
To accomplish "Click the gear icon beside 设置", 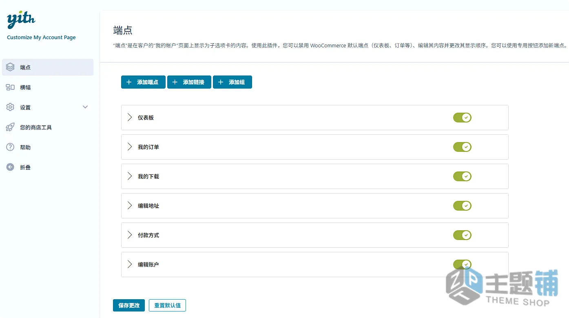I will coord(10,107).
